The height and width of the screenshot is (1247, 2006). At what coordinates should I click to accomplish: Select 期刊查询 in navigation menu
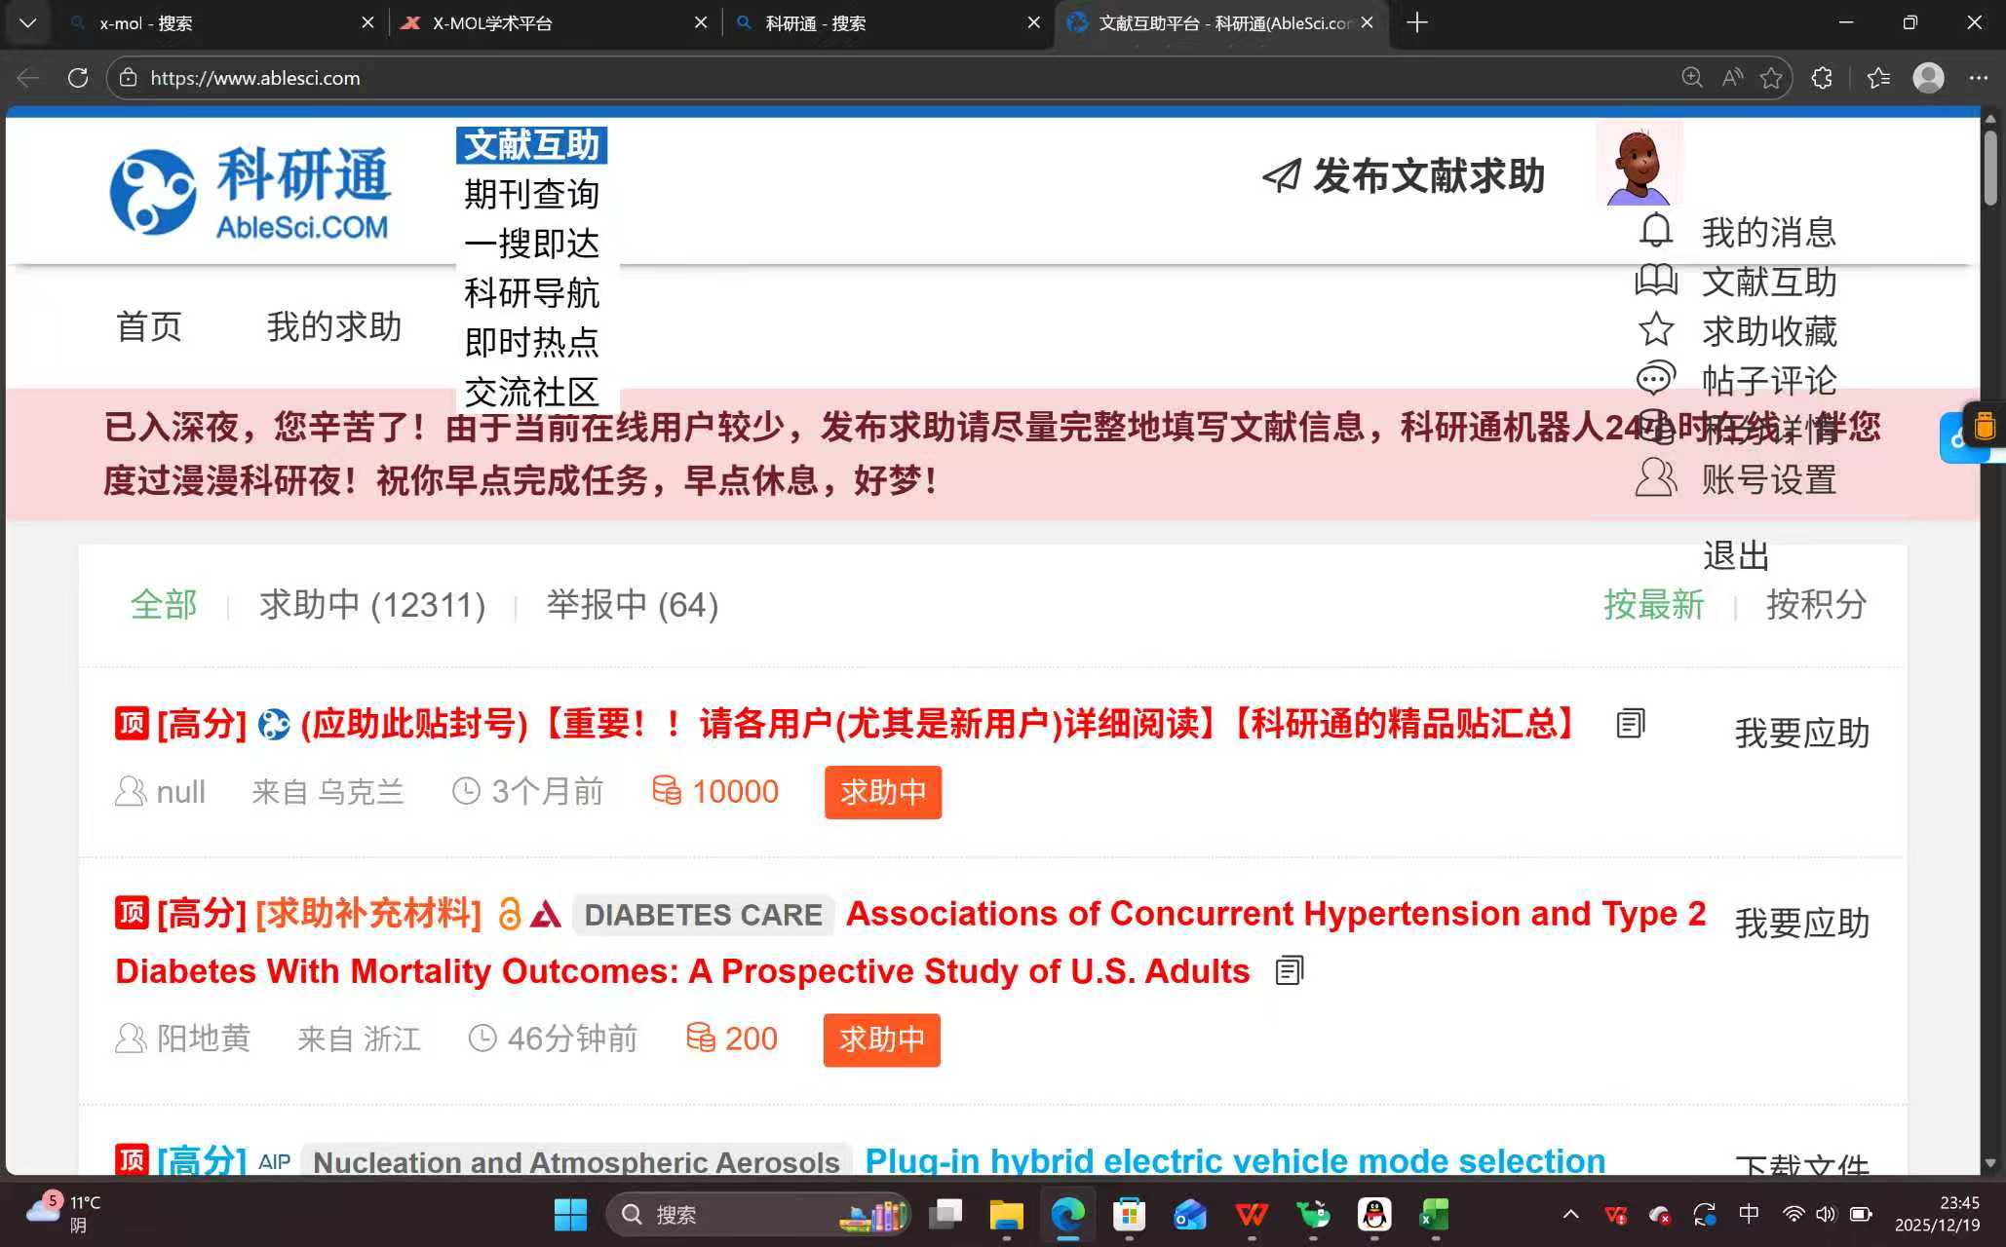[531, 194]
